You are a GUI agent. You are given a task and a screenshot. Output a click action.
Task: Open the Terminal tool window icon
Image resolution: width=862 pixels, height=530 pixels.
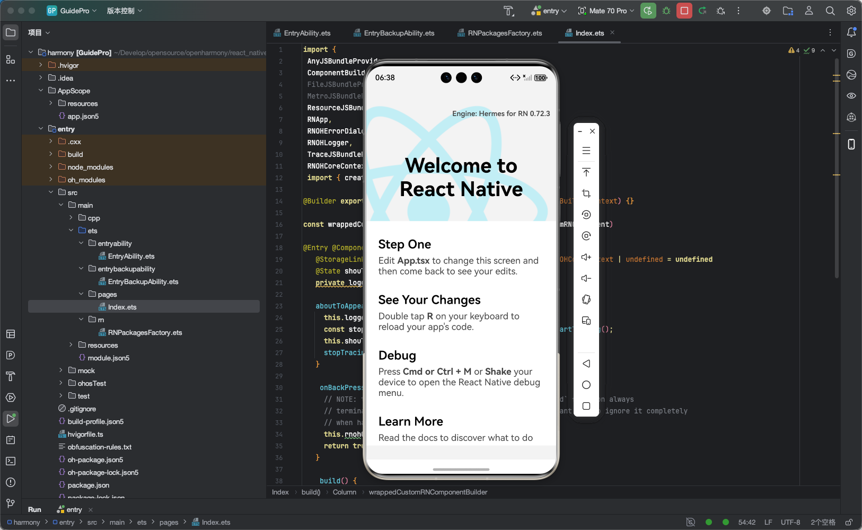pyautogui.click(x=11, y=461)
